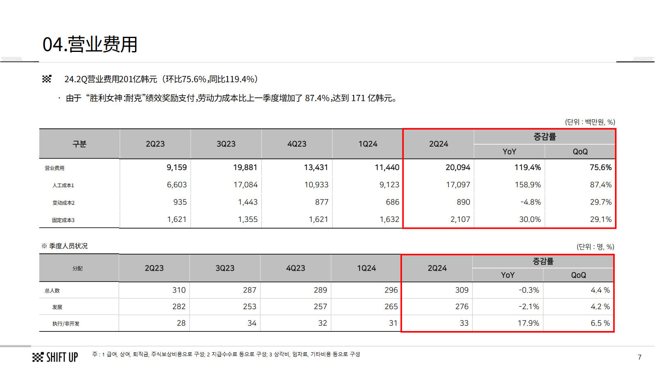Click the 29.7% cell
Viewport: 655px width, 367px height.
click(601, 202)
